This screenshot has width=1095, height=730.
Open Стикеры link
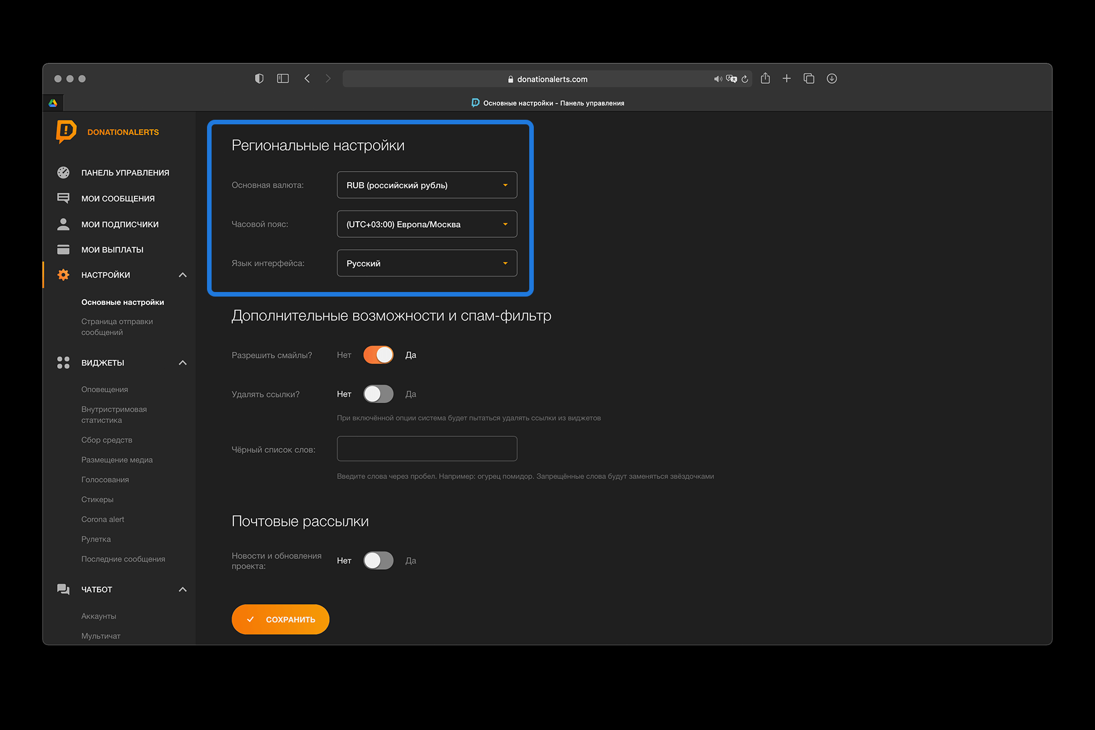pos(98,500)
